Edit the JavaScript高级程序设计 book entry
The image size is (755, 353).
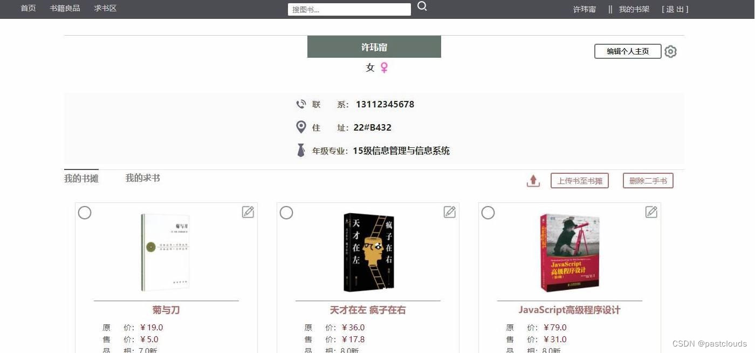click(x=651, y=212)
